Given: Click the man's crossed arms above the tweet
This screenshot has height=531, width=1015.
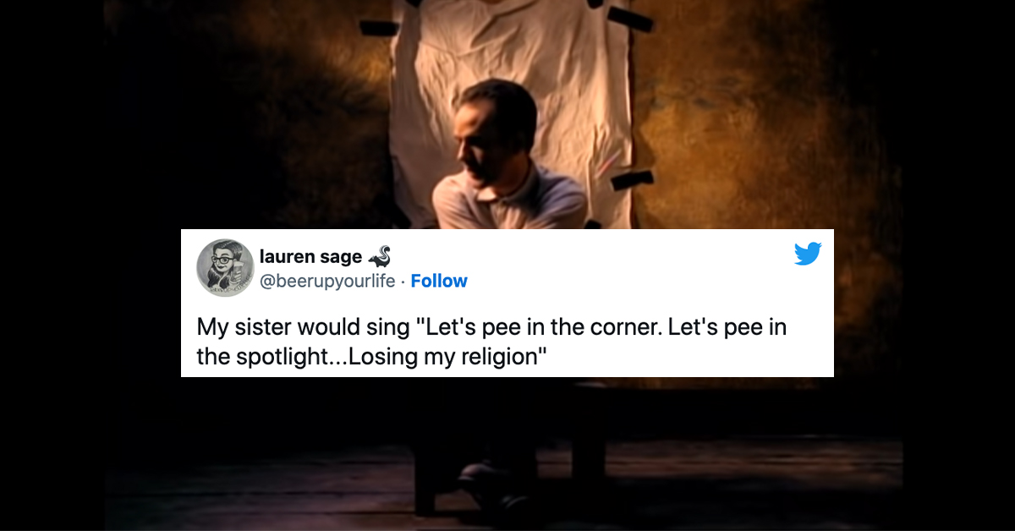Looking at the screenshot, I should point(507,211).
